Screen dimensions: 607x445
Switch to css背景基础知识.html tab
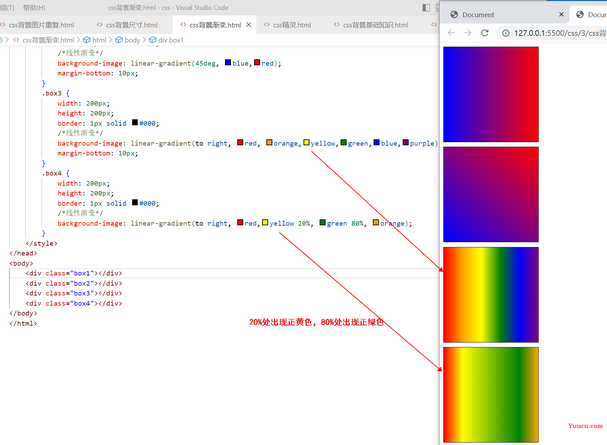point(375,25)
